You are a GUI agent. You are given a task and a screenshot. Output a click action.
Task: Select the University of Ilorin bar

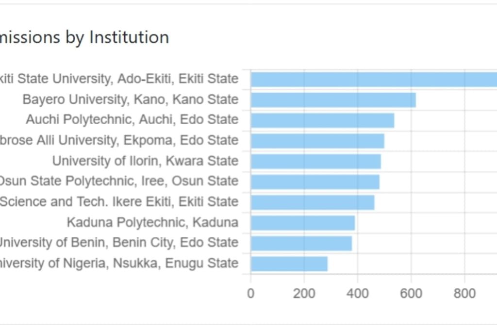pyautogui.click(x=315, y=161)
